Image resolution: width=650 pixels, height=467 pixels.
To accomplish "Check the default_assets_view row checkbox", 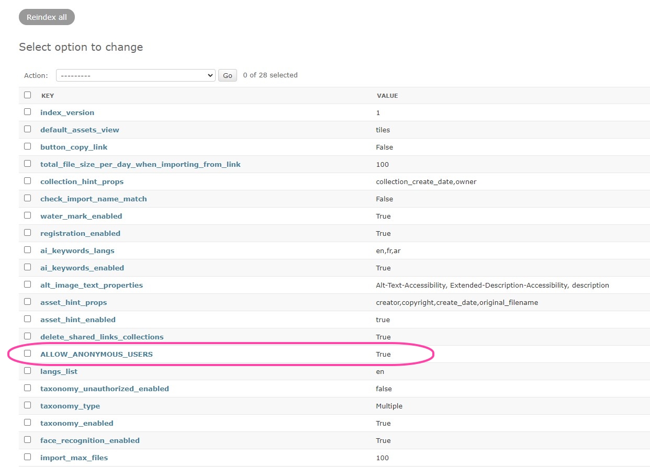I will click(28, 129).
